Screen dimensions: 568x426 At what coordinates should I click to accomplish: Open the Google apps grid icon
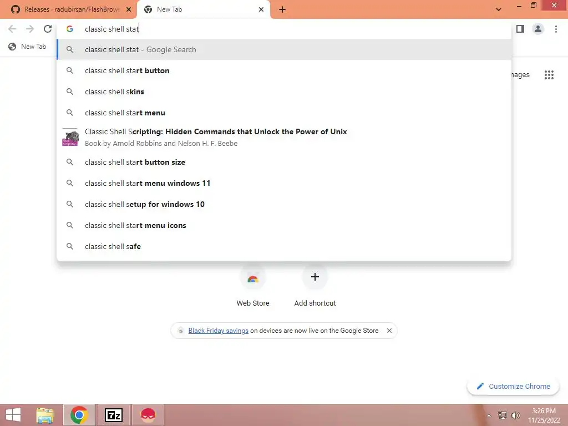[x=549, y=75]
